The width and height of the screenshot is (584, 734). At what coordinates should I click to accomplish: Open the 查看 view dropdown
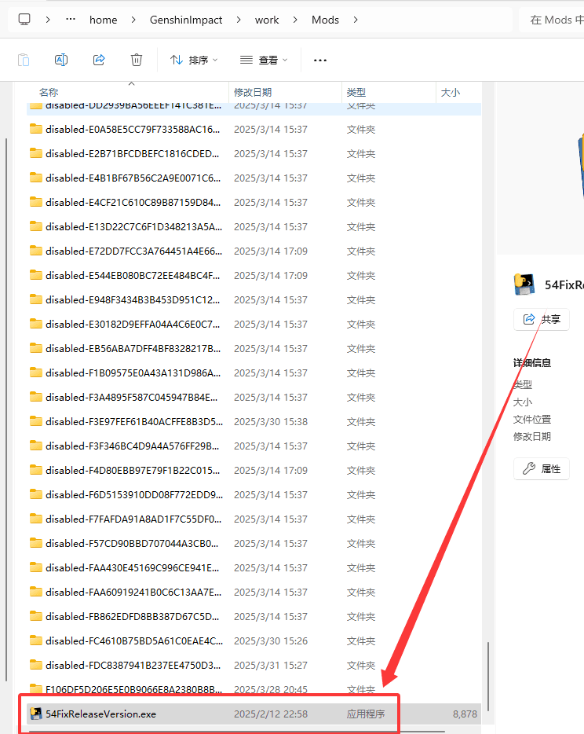click(264, 60)
